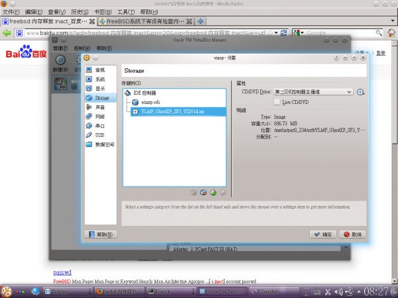
Task: Click the globe icon on the taskbar
Action: pos(36,291)
